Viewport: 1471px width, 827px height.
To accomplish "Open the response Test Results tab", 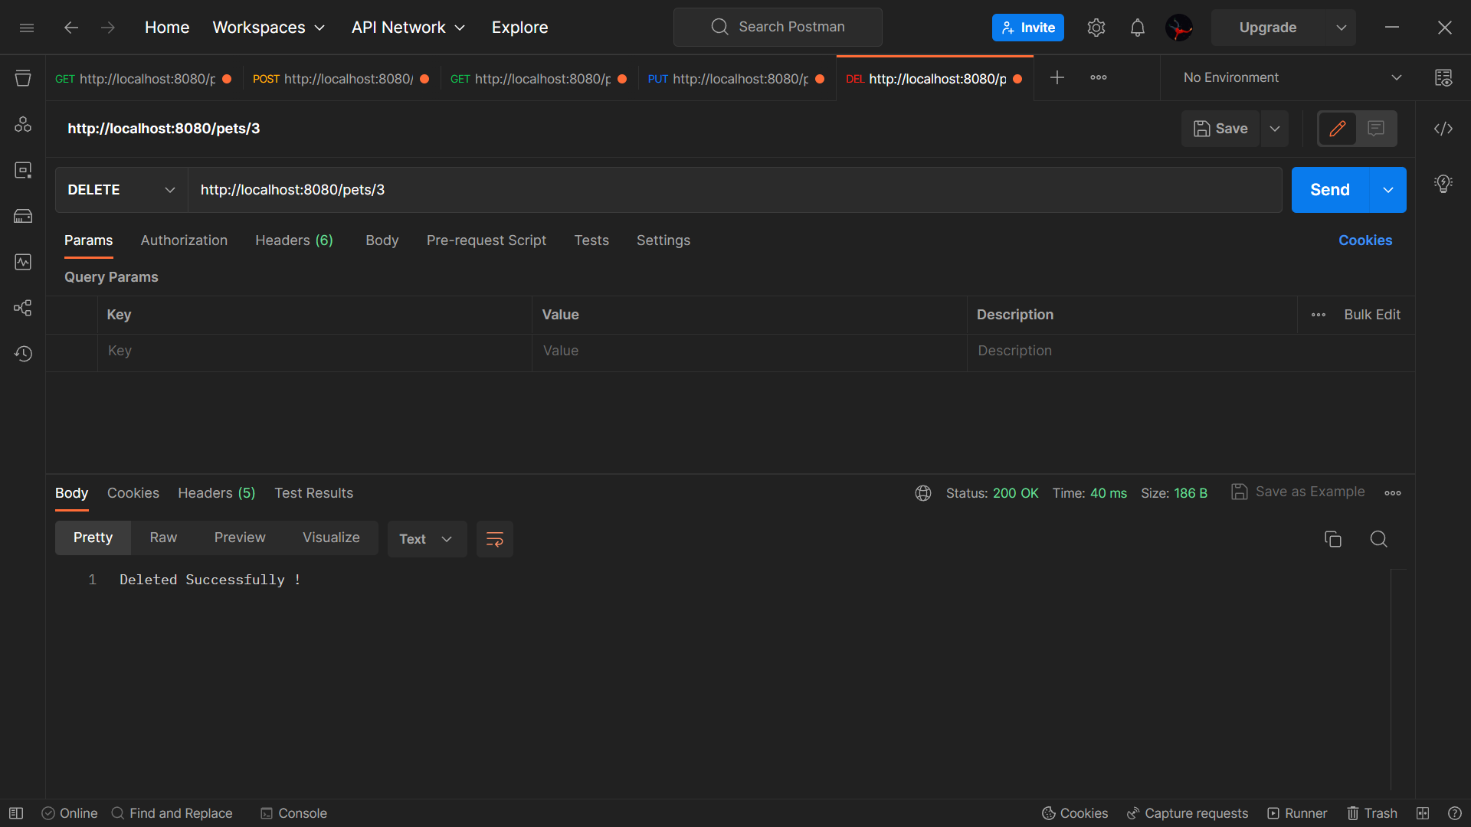I will [313, 493].
